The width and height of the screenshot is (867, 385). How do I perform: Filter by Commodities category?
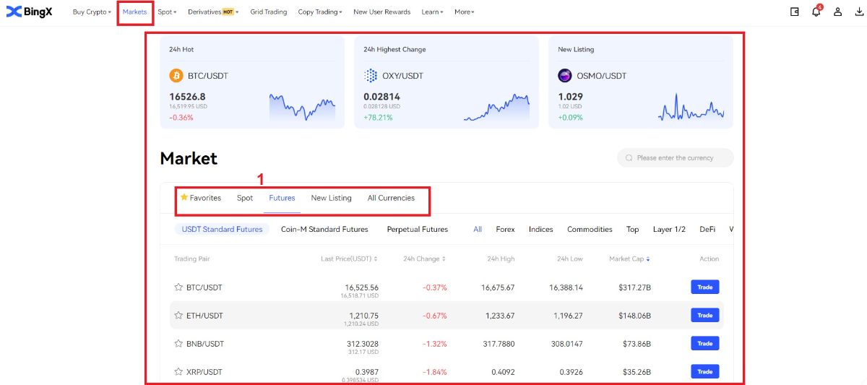click(x=590, y=229)
